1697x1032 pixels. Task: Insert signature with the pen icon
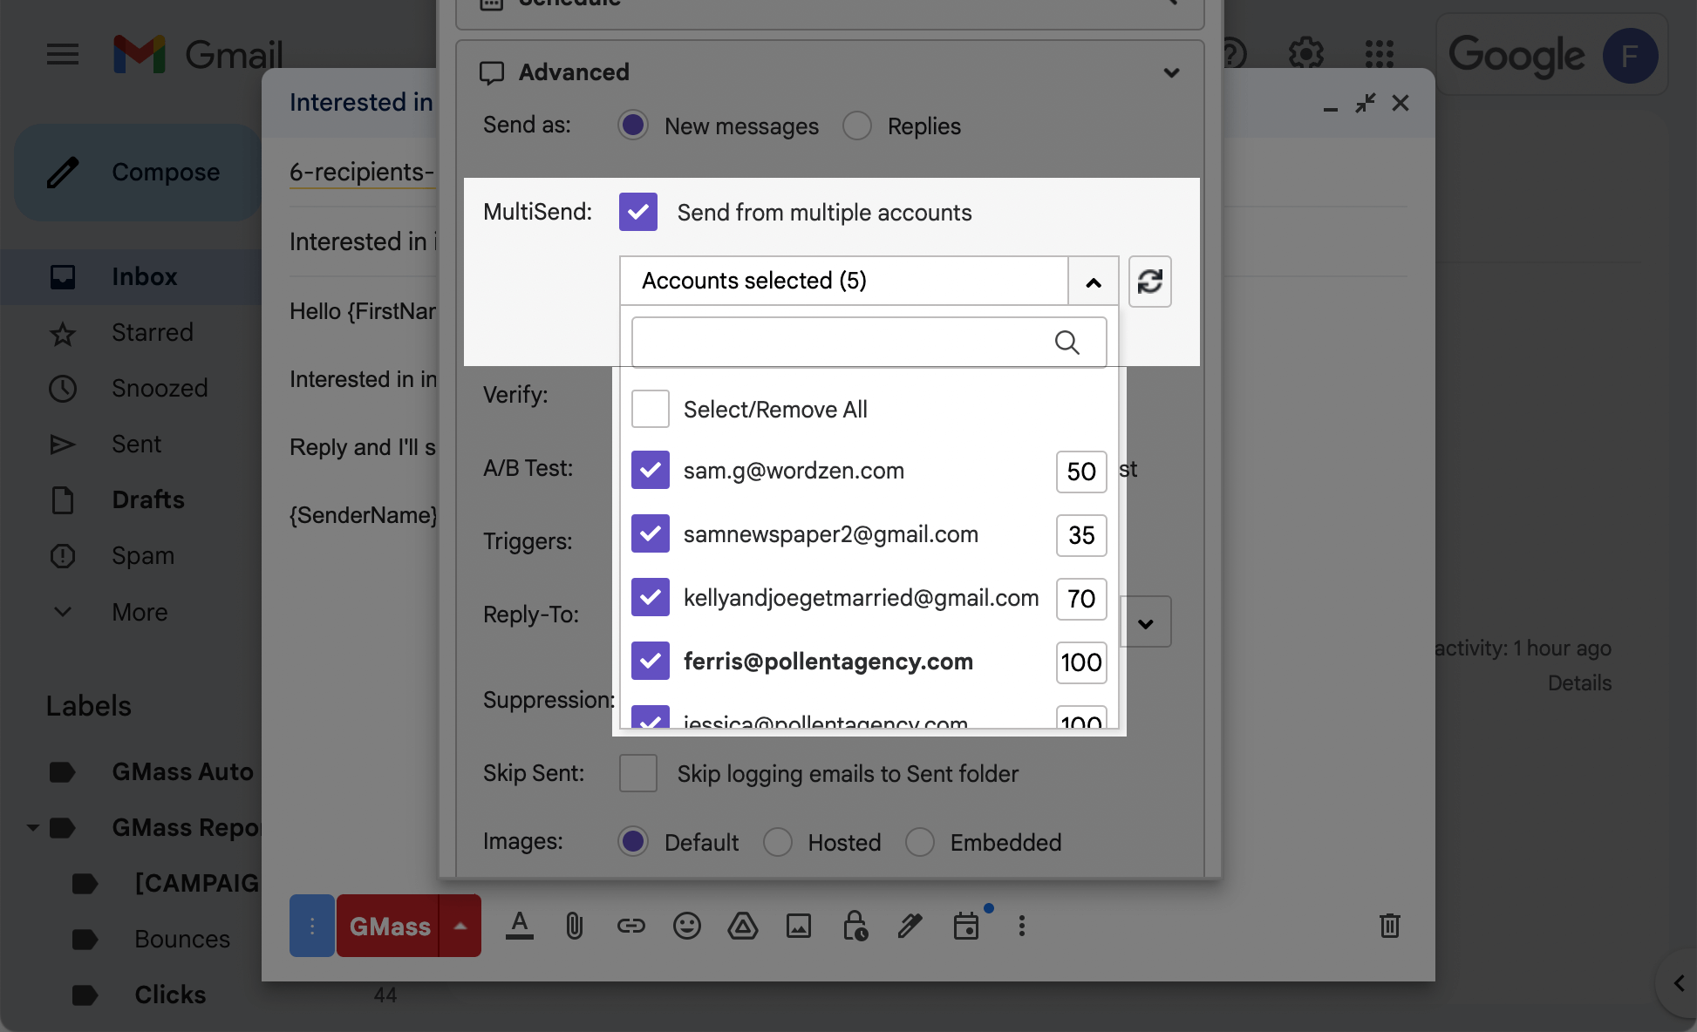(x=910, y=926)
